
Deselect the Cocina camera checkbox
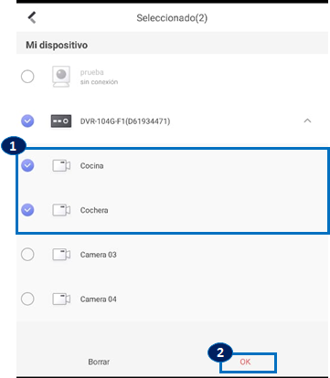[27, 165]
